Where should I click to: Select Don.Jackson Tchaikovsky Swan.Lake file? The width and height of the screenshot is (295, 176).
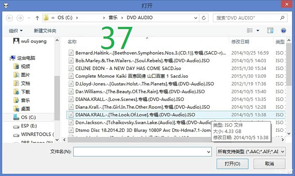(x=143, y=122)
